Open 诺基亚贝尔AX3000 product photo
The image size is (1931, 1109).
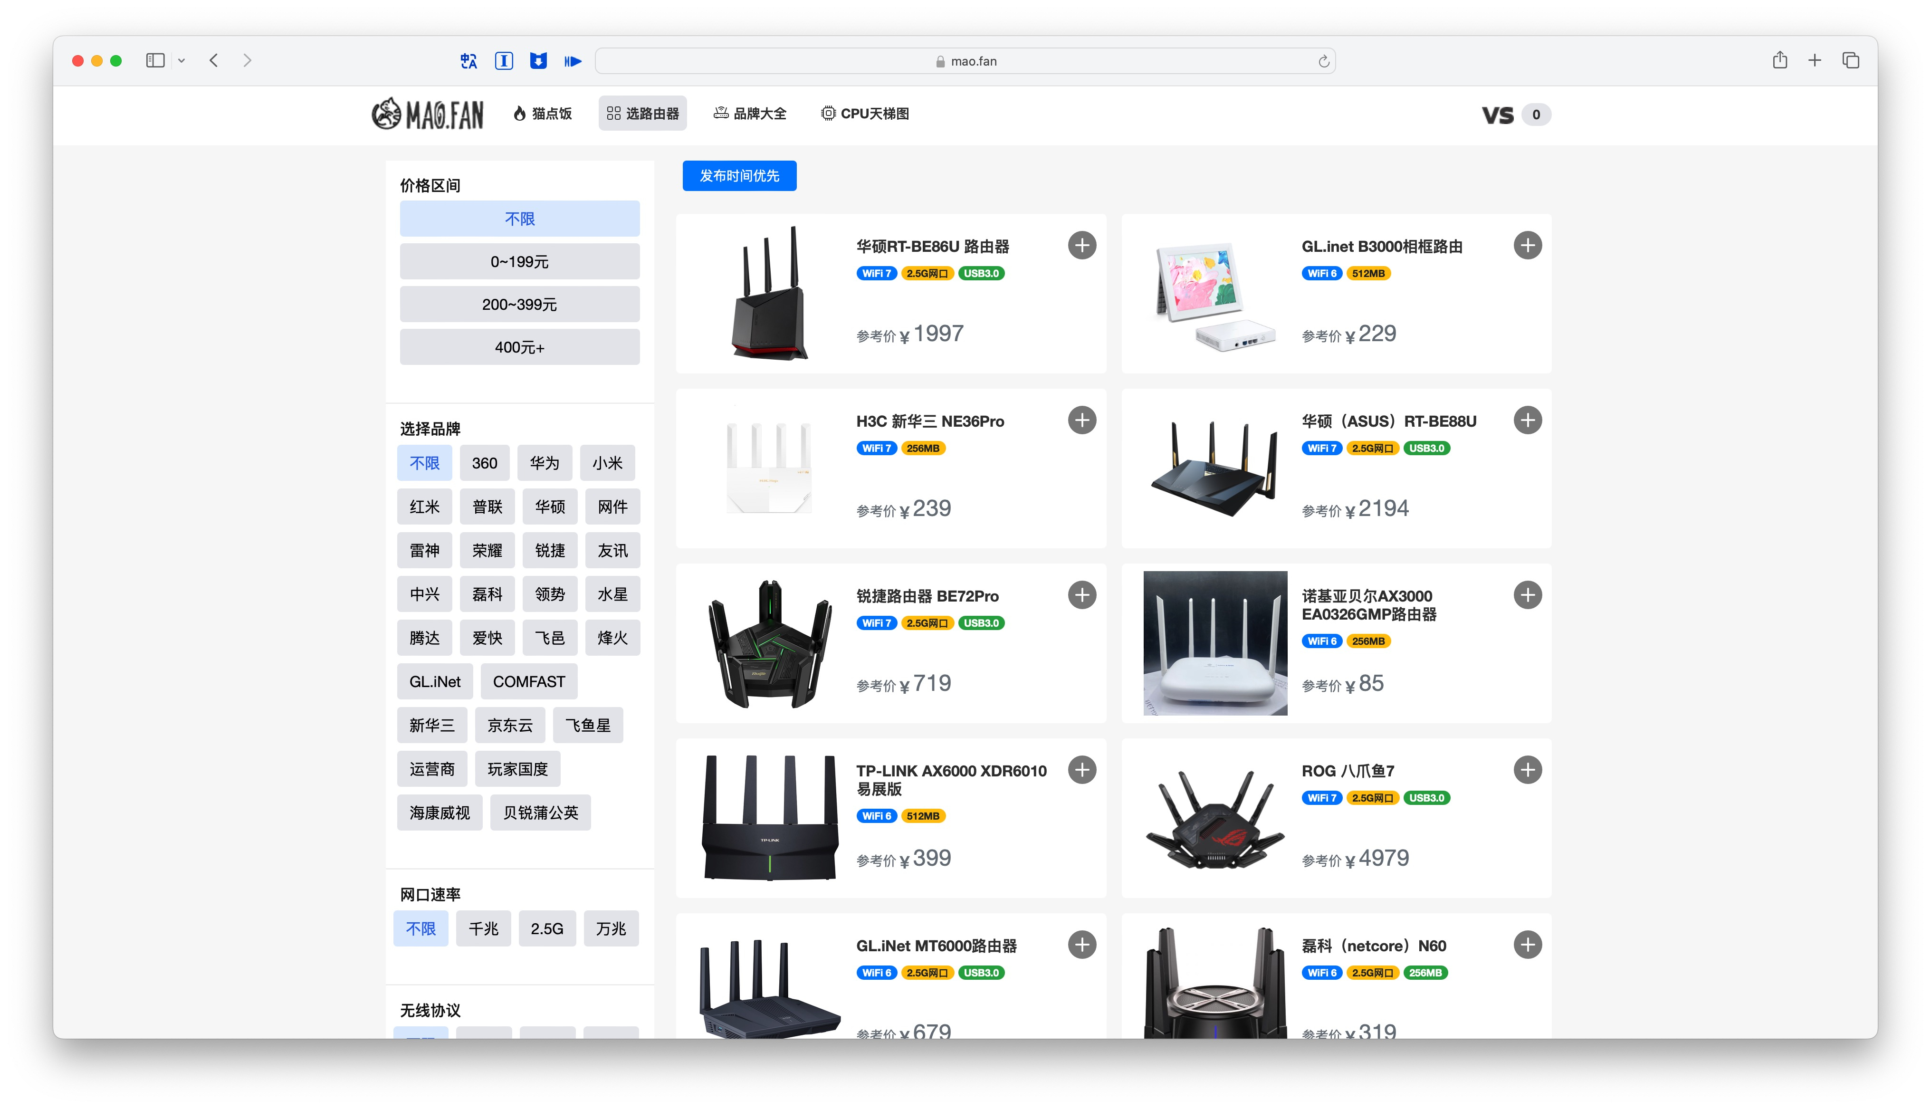point(1214,644)
